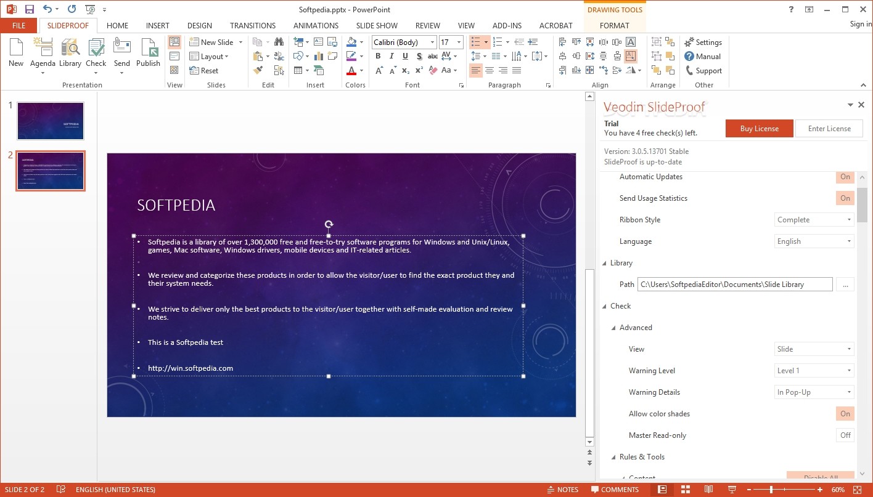Collapse the Advanced section
The width and height of the screenshot is (873, 497).
(614, 328)
